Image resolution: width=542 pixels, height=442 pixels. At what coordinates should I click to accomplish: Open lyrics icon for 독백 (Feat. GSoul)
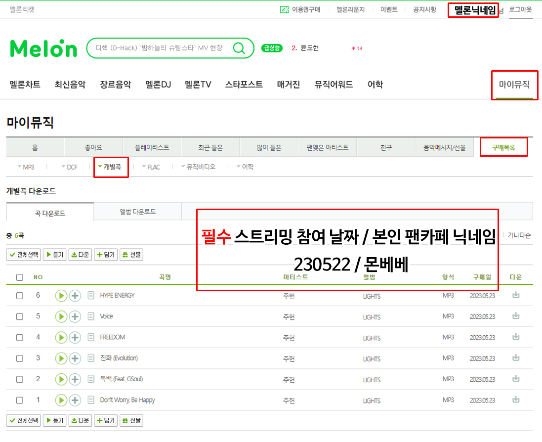coord(91,379)
